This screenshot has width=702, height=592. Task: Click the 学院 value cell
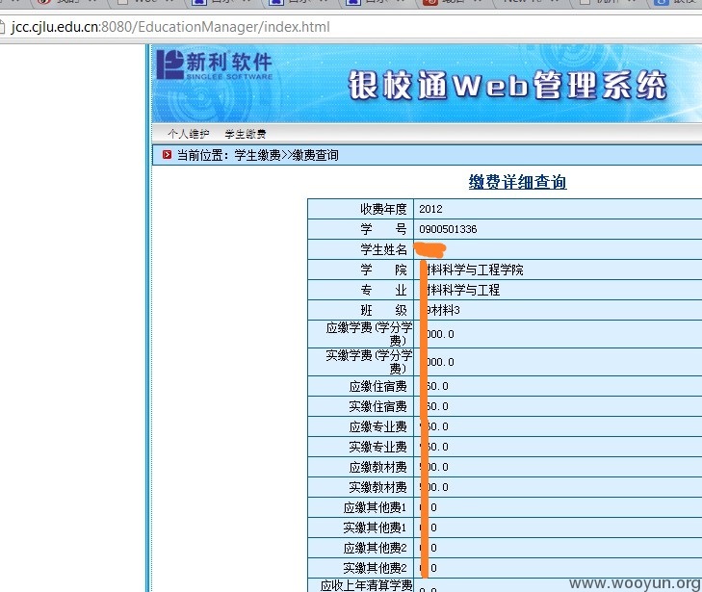[x=558, y=270]
